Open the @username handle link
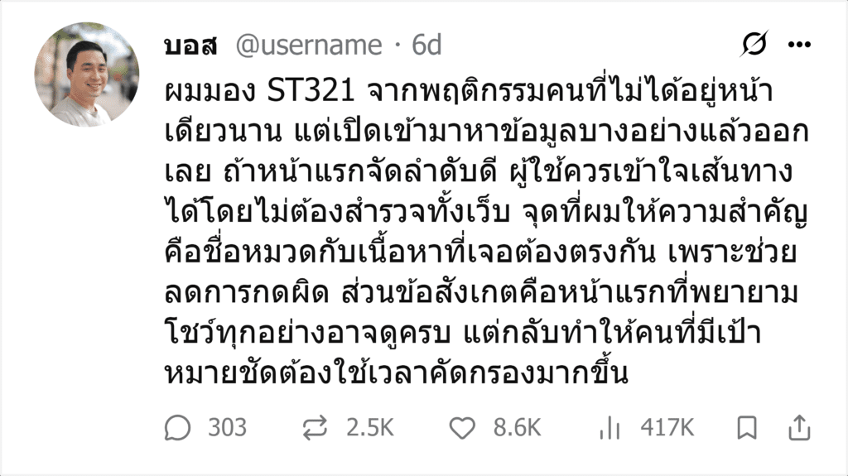 309,45
